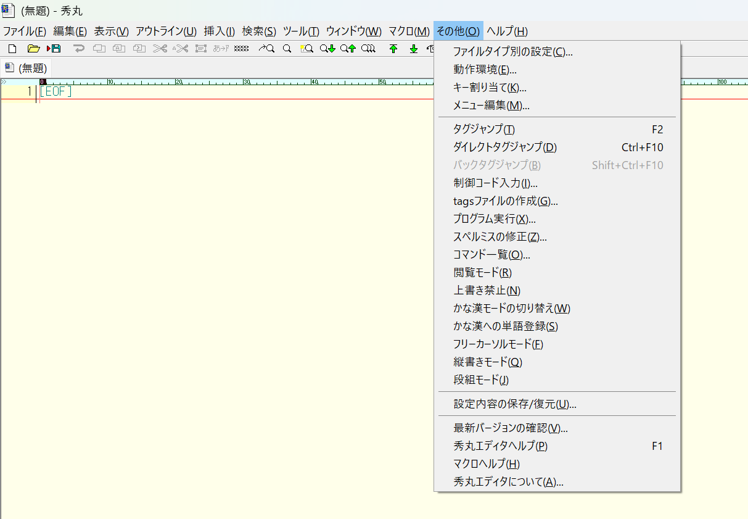Click the Undo arrow toolbar icon
The height and width of the screenshot is (519, 748).
78,49
